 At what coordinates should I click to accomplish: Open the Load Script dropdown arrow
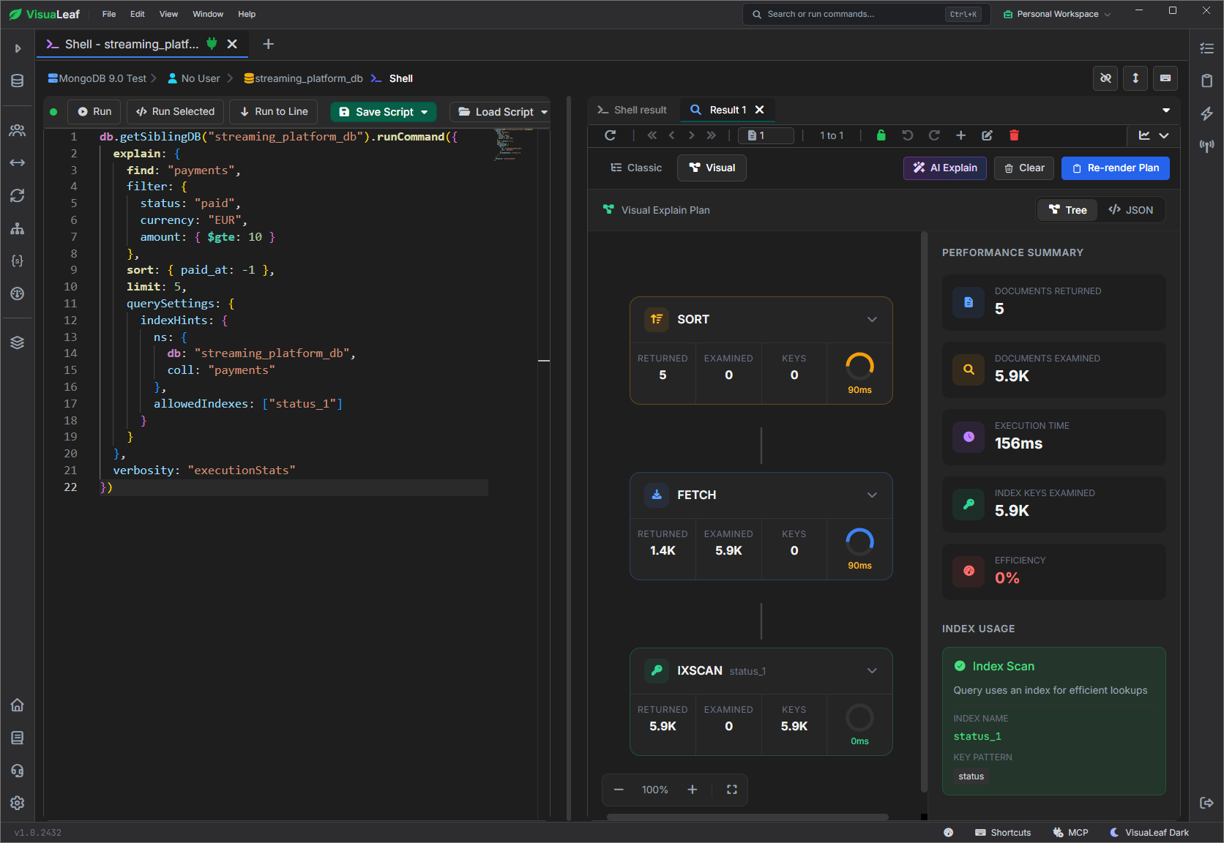coord(544,112)
